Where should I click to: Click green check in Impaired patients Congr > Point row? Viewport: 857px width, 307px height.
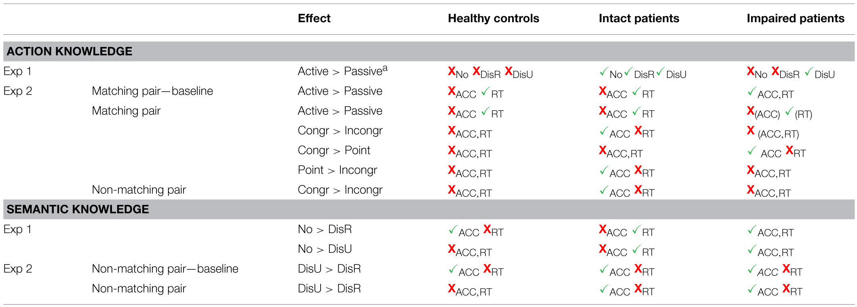coord(752,151)
